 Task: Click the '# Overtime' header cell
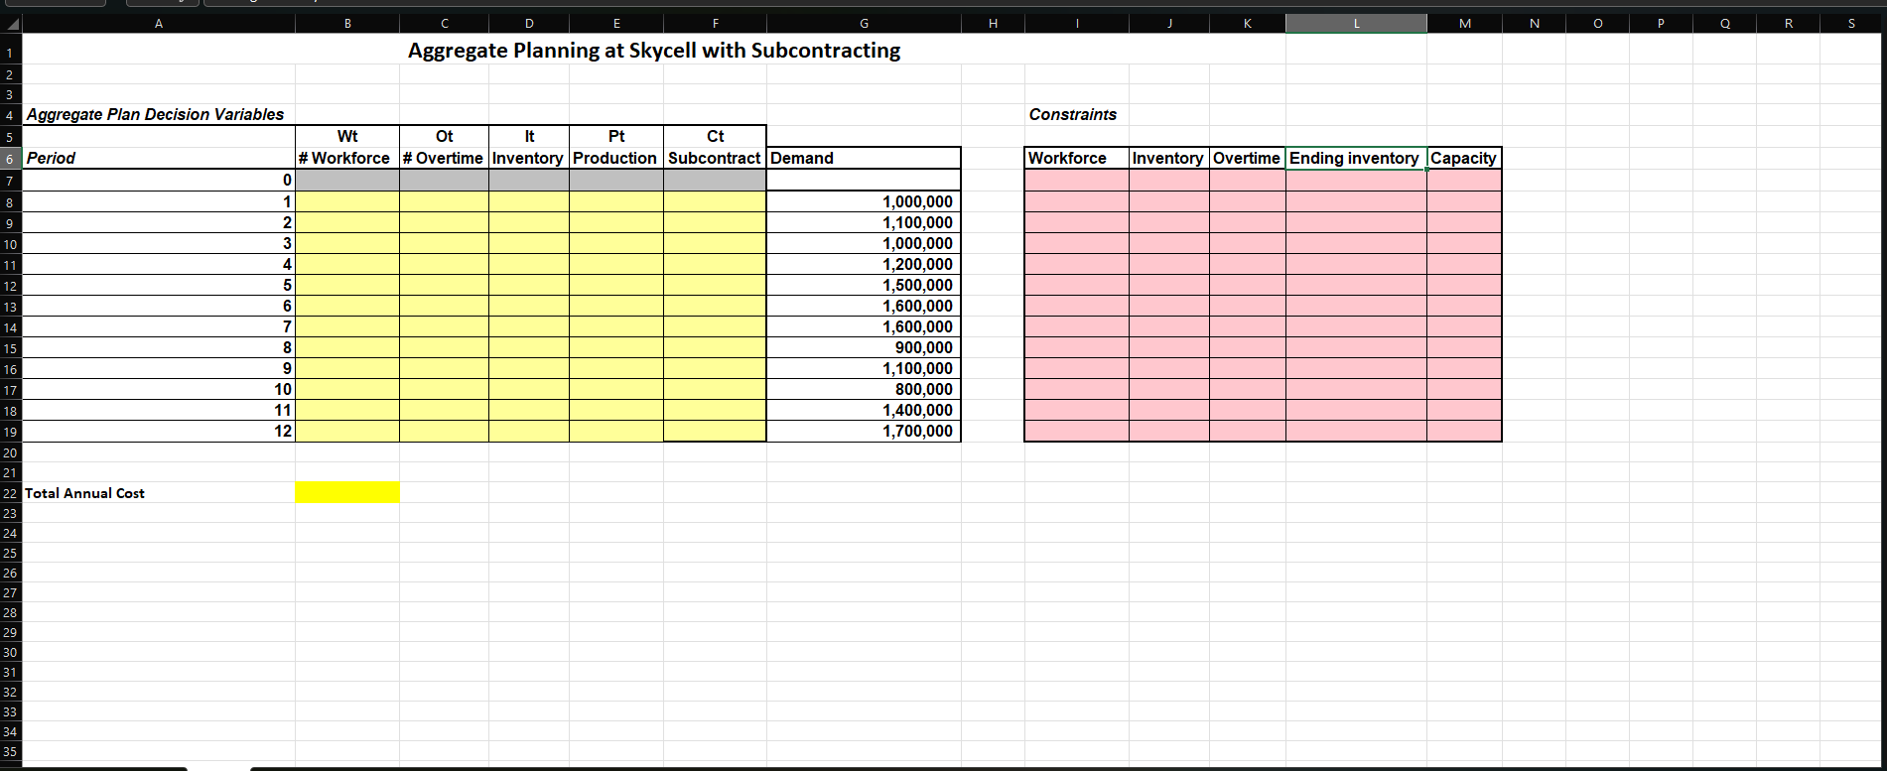(x=444, y=158)
